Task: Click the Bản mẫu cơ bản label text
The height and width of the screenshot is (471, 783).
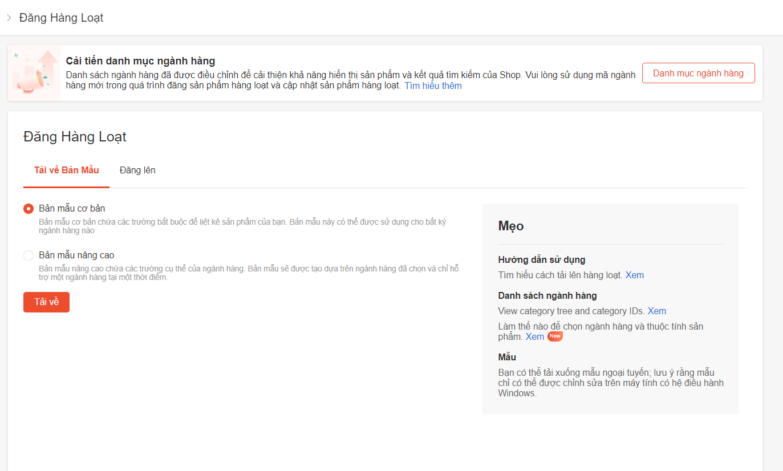Action: (x=72, y=208)
